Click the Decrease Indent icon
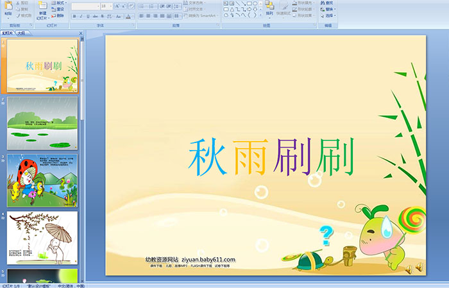Screen dimensions: 449x288 click(162, 6)
